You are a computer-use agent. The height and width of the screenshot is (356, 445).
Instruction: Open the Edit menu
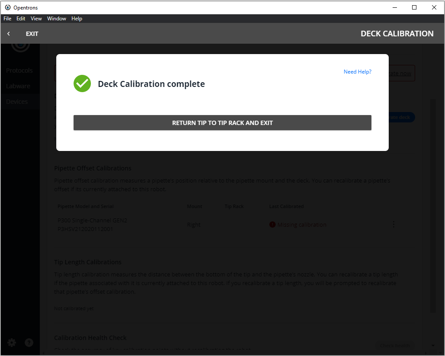[x=21, y=19]
